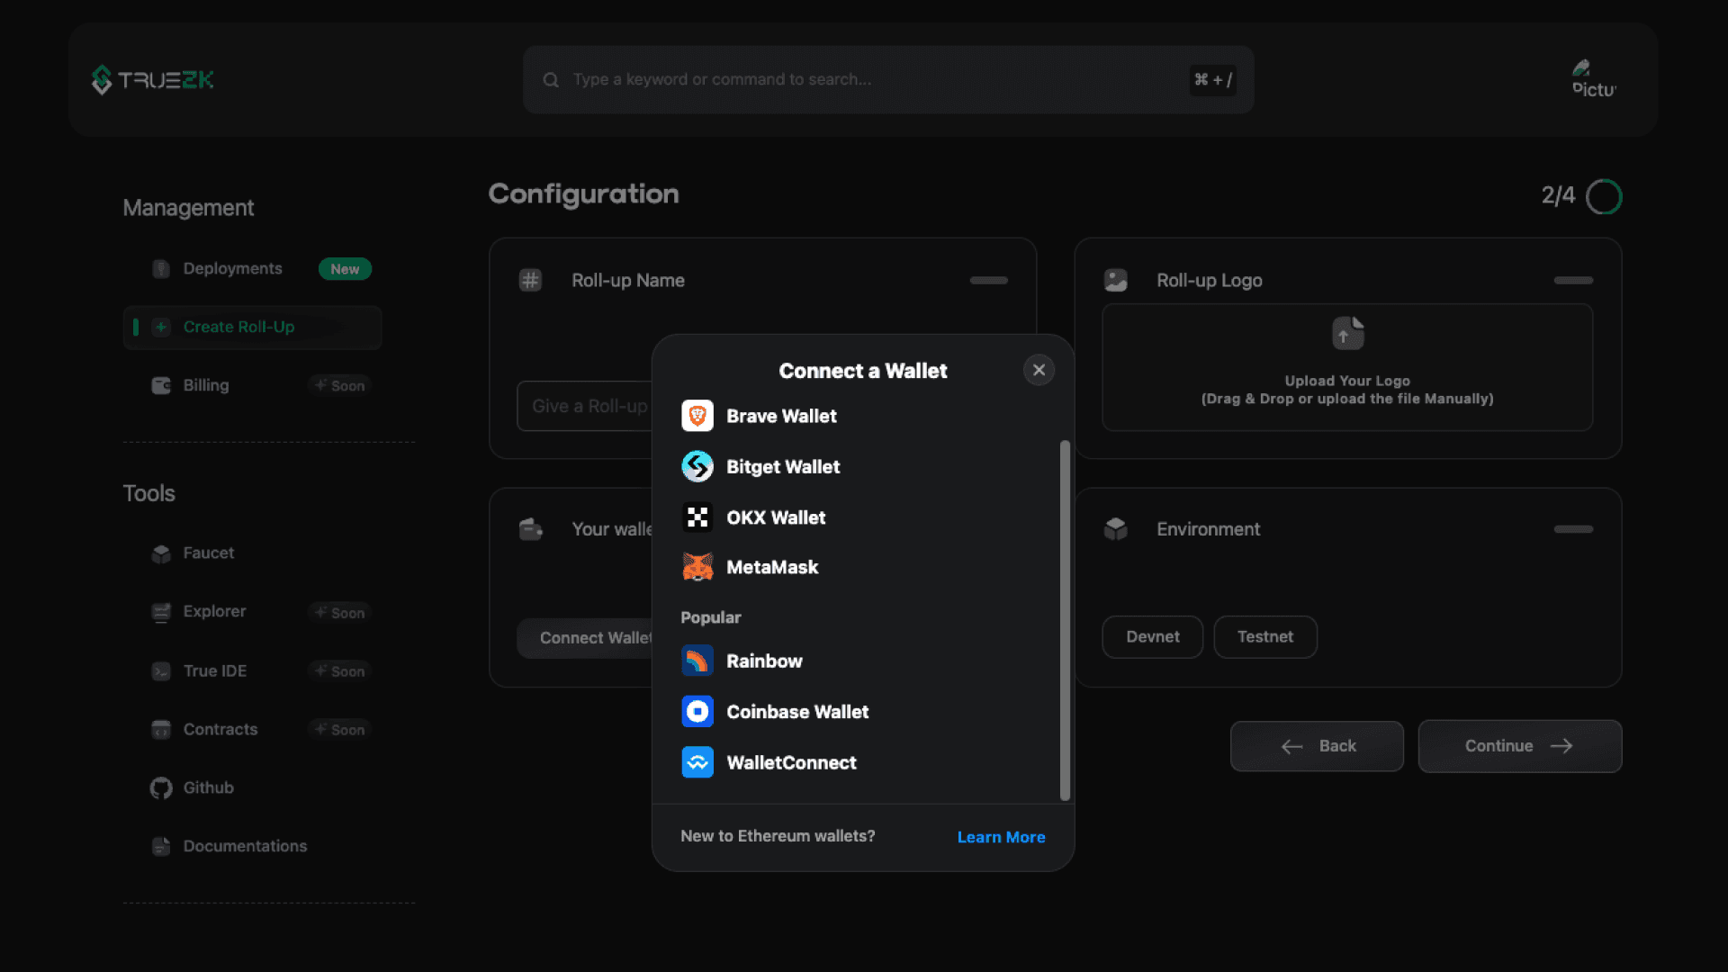Click the TrueZK logo
The image size is (1728, 972).
pyautogui.click(x=152, y=79)
